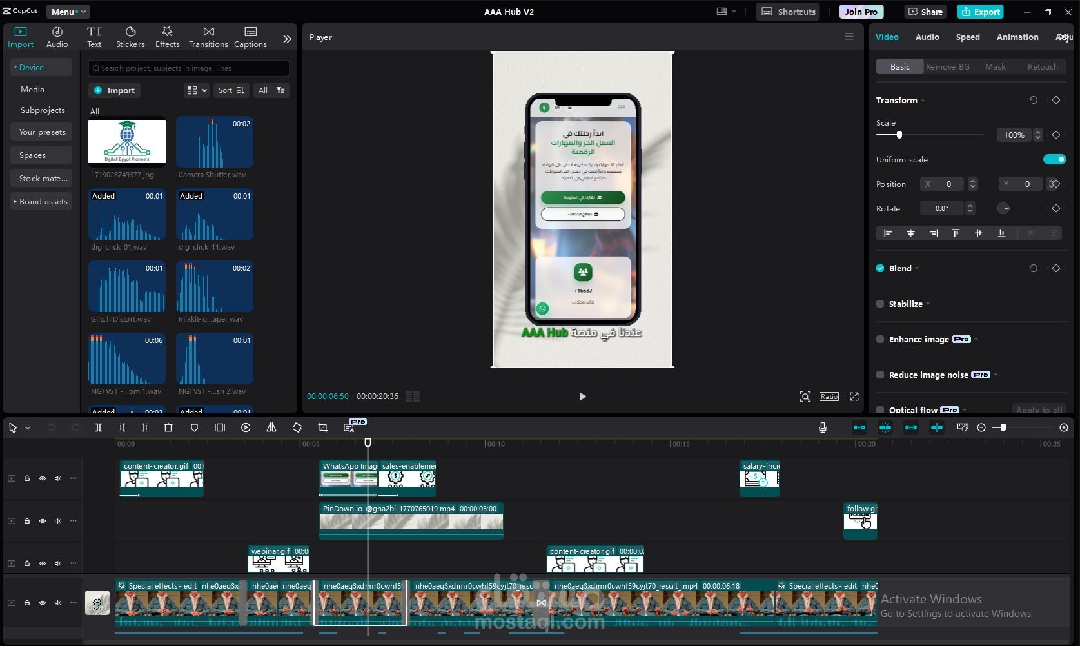Reset Transform with the circular arrow icon
1080x646 pixels.
[x=1034, y=100]
